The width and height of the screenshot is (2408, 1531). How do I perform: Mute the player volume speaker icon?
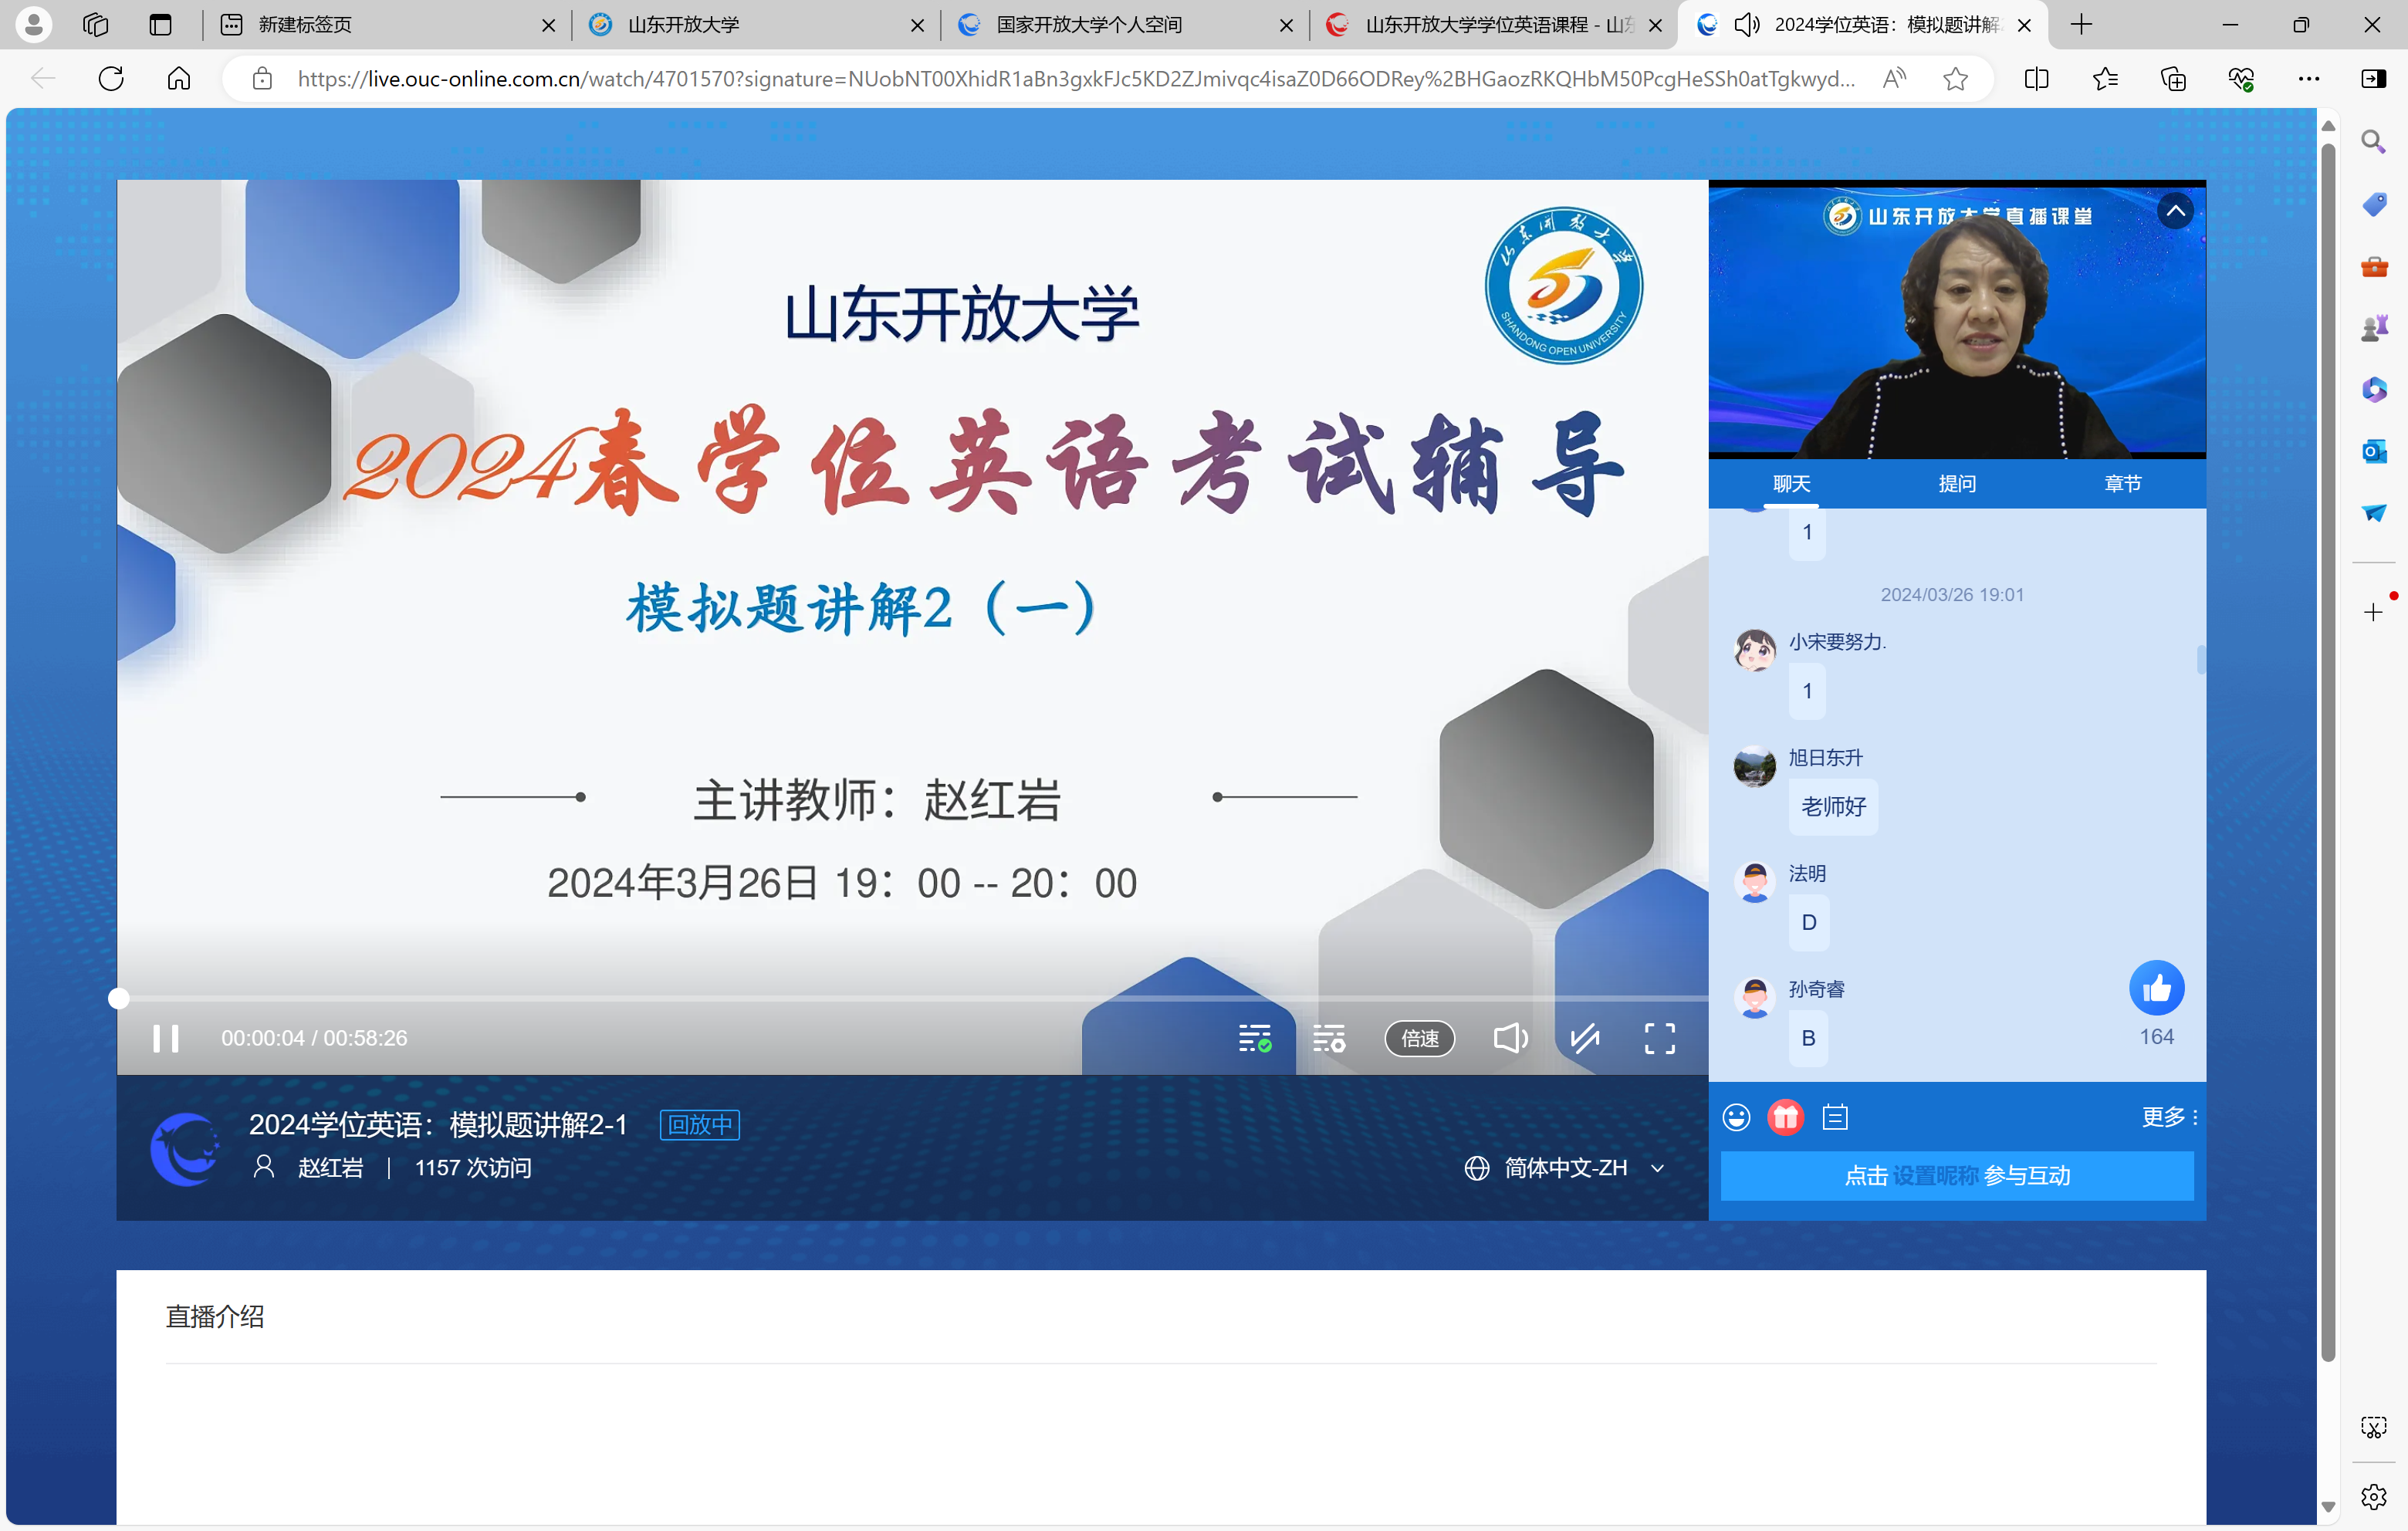1509,1038
